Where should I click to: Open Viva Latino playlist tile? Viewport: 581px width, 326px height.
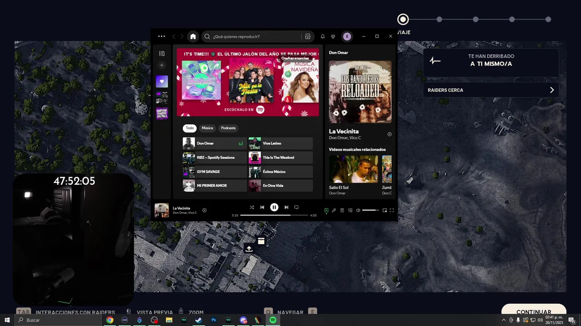[281, 144]
